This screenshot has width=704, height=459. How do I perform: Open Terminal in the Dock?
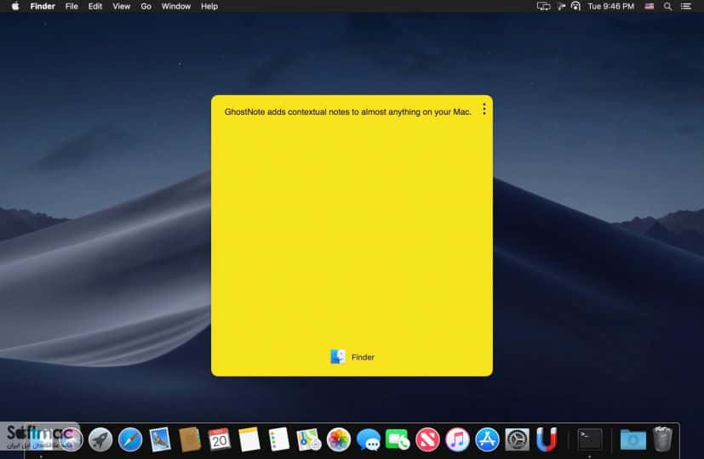[590, 439]
